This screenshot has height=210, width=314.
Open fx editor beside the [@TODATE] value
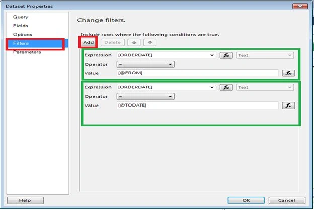point(288,106)
